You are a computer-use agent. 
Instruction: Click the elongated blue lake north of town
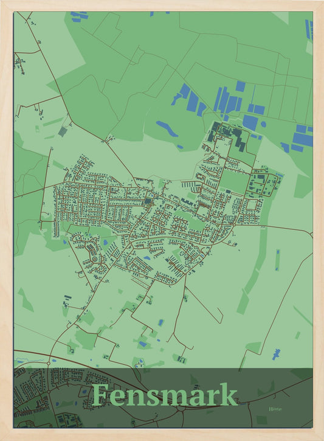pos(167,128)
